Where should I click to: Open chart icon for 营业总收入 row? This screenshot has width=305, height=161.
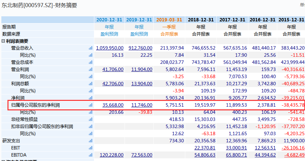click(x=91, y=48)
